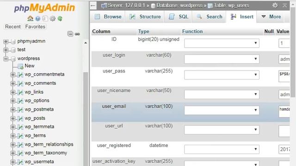Screen dimensions: 296x166
Task: Switch to the Browse tab
Action: pos(108,17)
